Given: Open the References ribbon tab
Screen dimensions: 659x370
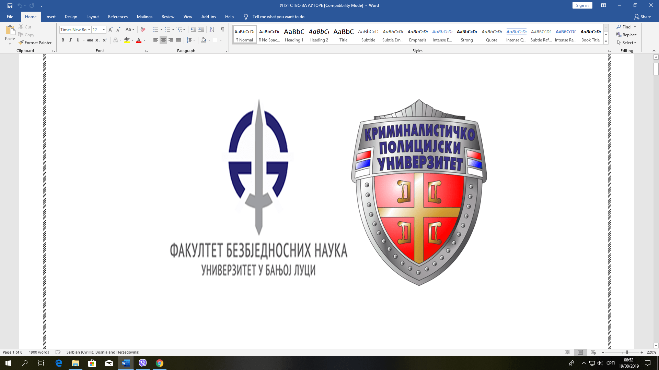Looking at the screenshot, I should (x=118, y=17).
